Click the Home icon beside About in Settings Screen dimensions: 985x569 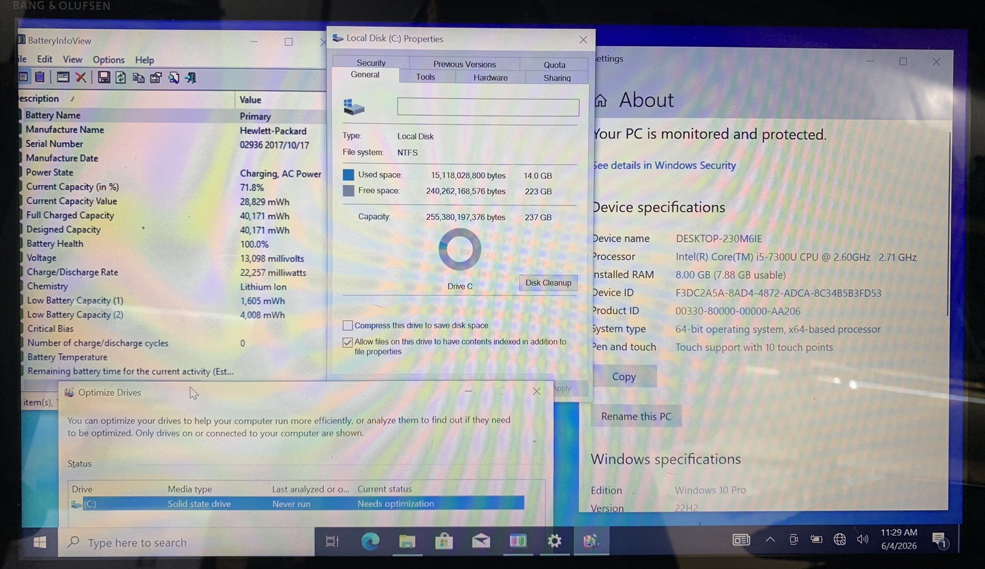pyautogui.click(x=601, y=100)
